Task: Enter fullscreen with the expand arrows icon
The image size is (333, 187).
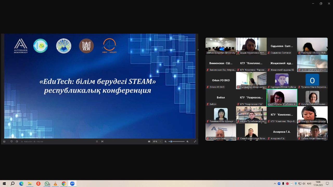Action: point(195,142)
